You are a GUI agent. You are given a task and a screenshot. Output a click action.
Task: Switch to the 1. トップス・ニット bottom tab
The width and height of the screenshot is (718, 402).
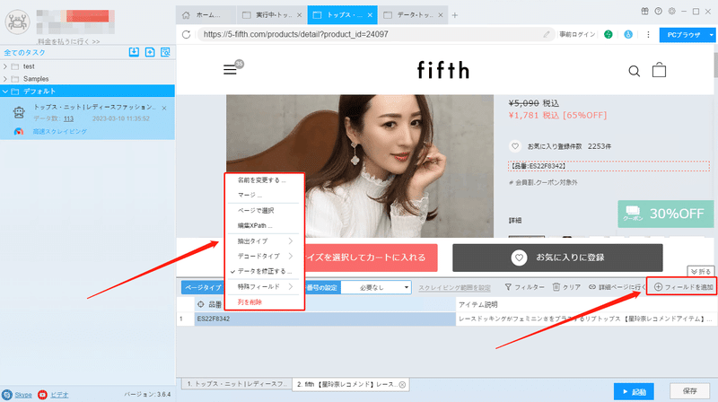[237, 384]
